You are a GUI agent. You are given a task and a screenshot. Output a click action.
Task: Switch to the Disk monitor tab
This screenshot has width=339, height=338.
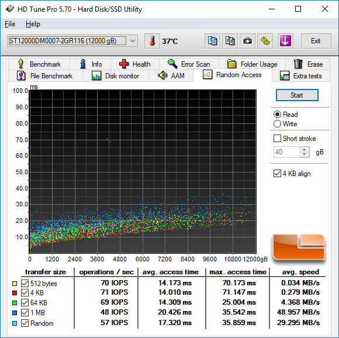tap(116, 76)
